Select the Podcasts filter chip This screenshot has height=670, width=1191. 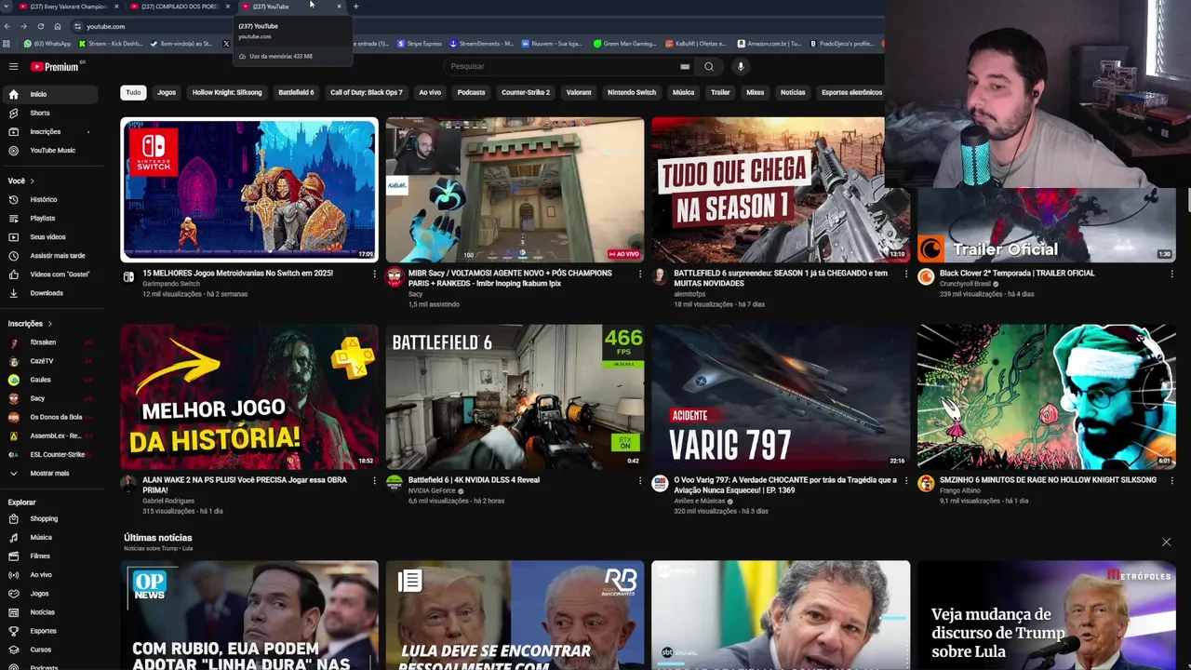click(471, 92)
